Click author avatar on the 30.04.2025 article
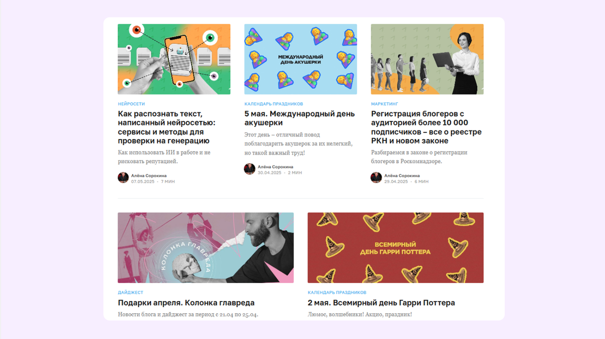The height and width of the screenshot is (339, 605). pyautogui.click(x=250, y=169)
